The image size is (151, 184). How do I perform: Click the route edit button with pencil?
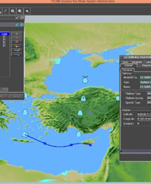point(17,50)
